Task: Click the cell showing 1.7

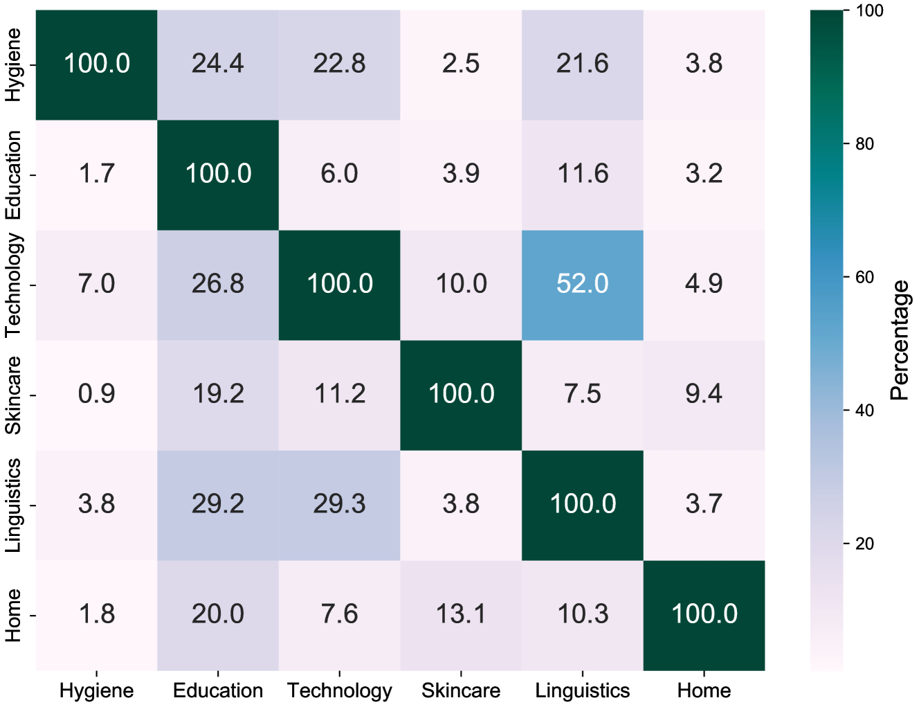Action: [96, 174]
